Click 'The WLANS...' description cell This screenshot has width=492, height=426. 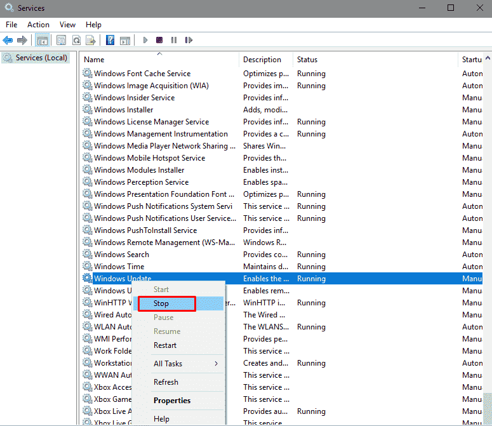[266, 327]
